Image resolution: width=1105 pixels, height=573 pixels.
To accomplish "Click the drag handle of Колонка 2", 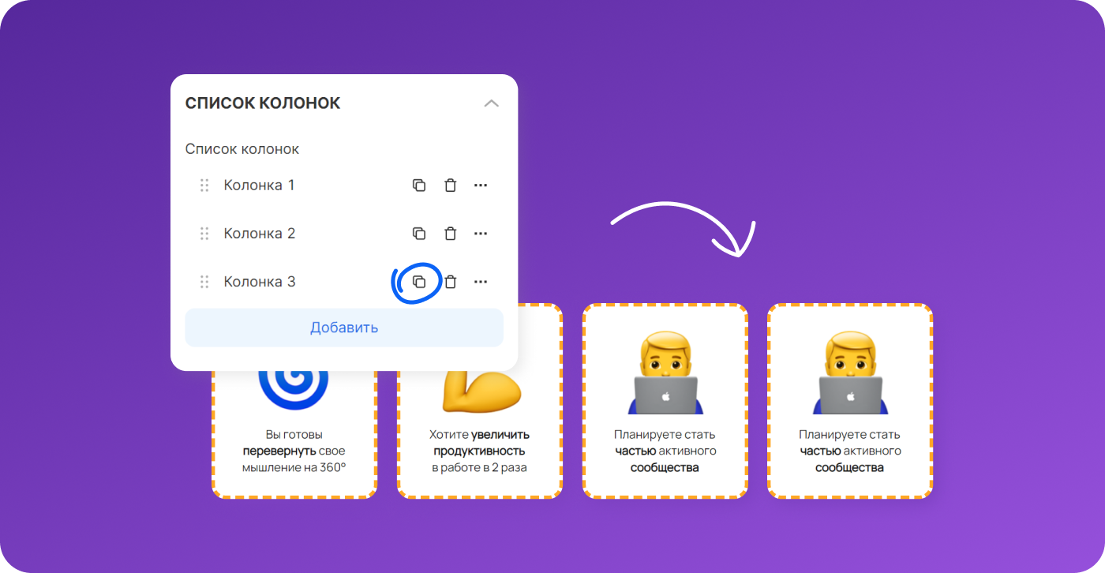I will [x=204, y=234].
